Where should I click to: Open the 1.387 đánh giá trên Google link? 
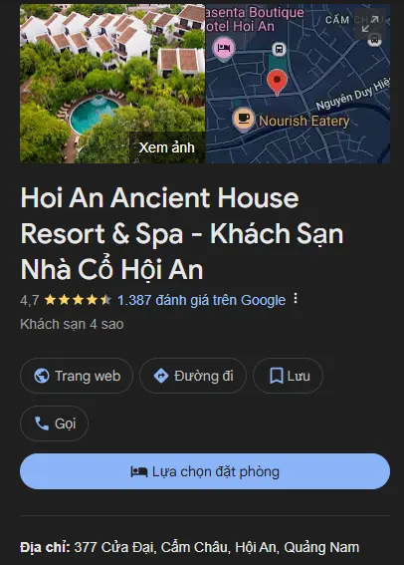click(201, 300)
